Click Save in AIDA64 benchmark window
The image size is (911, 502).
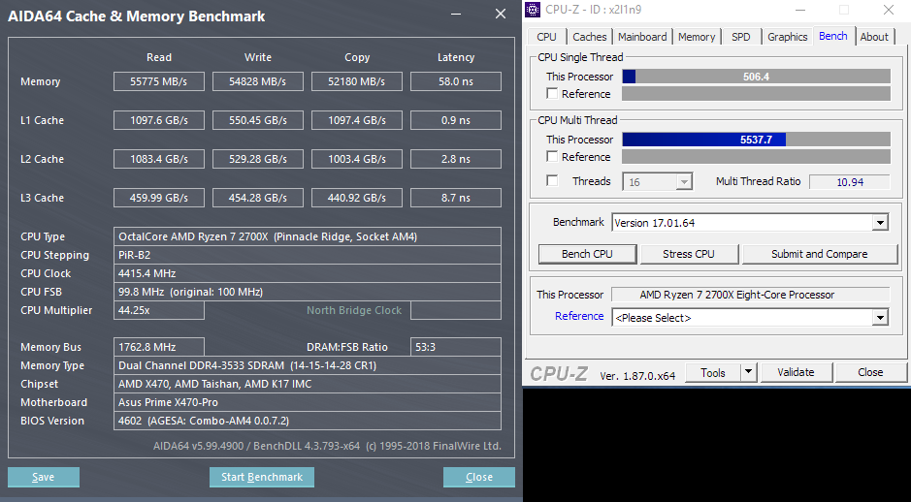pos(43,477)
